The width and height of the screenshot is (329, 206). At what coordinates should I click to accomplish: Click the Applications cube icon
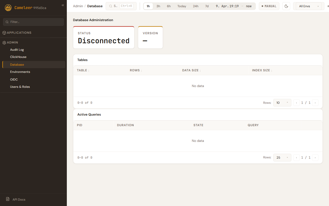point(4,33)
